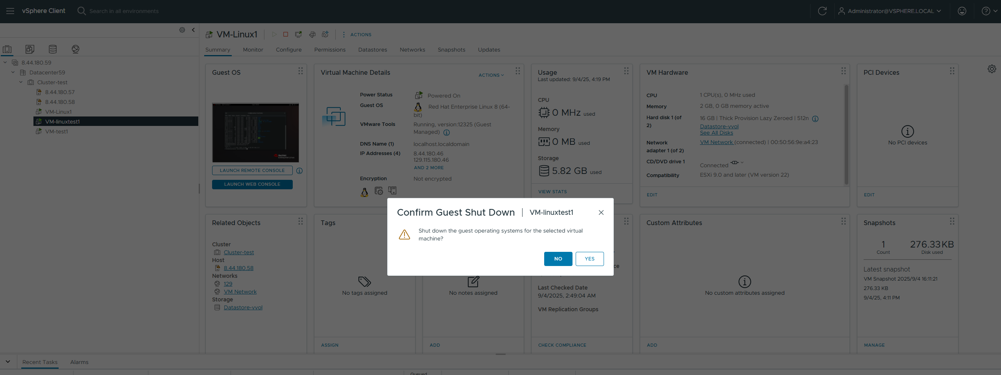Switch to the Networks tab

(x=412, y=50)
